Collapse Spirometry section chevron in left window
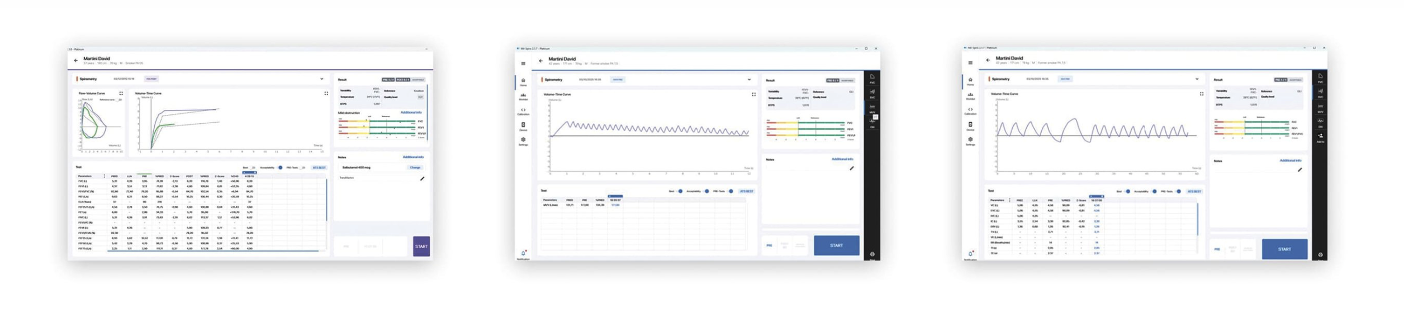Image resolution: width=1404 pixels, height=309 pixels. (x=321, y=79)
